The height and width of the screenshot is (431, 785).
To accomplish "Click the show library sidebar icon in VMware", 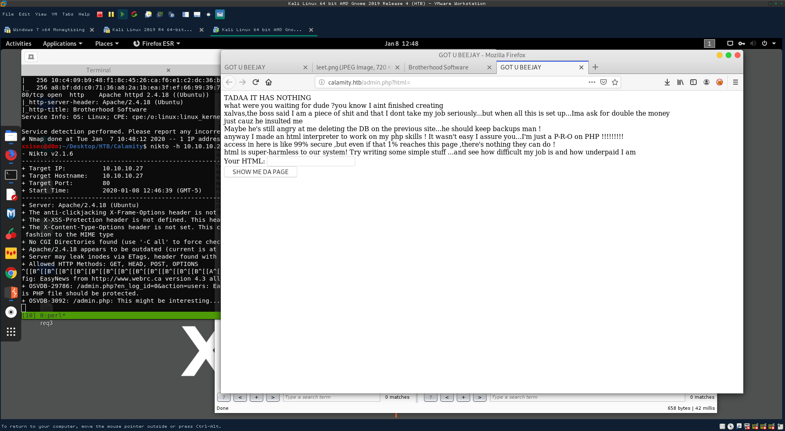I will click(186, 14).
